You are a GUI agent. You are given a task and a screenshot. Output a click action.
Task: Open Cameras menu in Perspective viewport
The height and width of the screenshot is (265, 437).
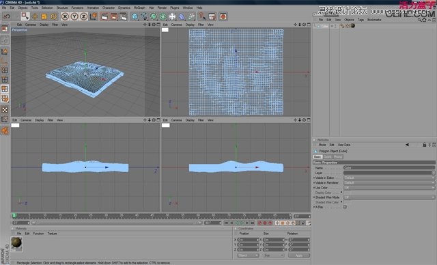pos(31,25)
